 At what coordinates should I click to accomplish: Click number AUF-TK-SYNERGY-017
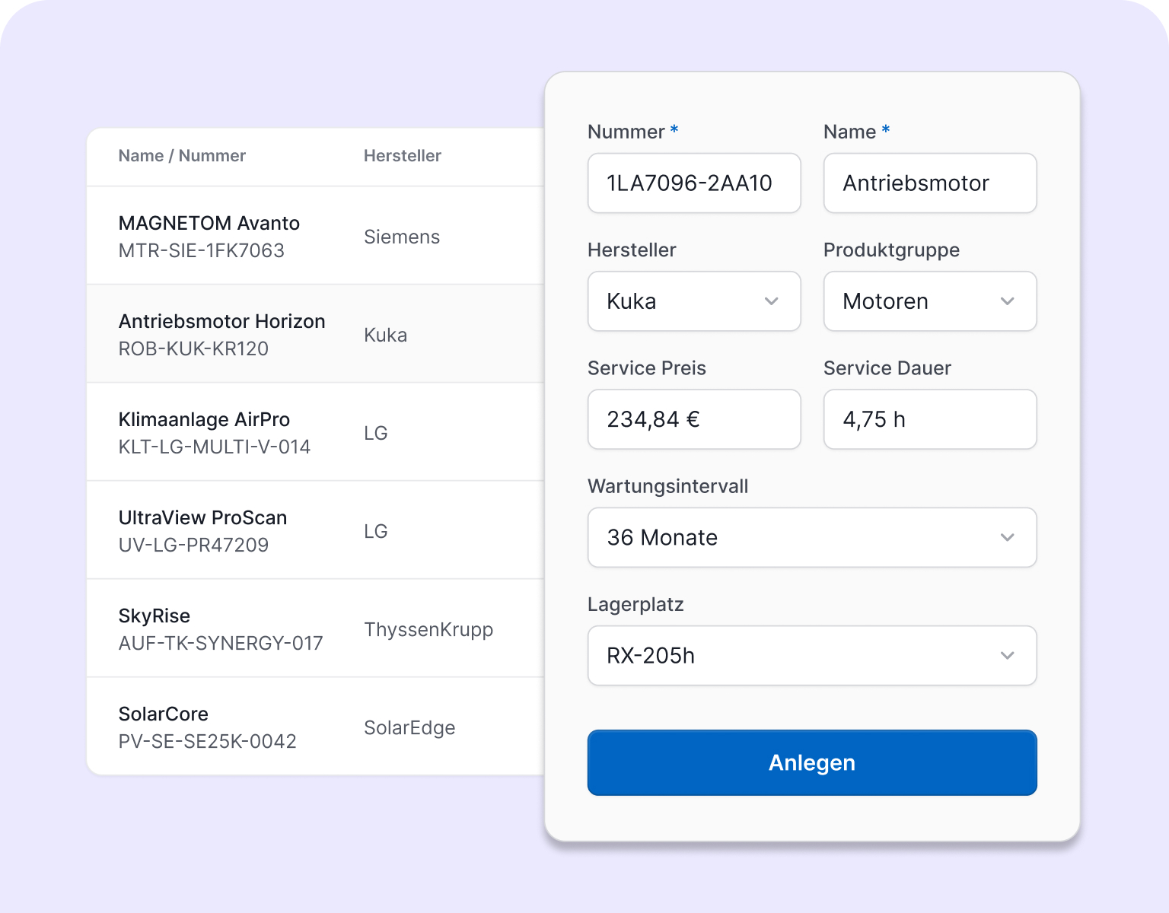(221, 643)
